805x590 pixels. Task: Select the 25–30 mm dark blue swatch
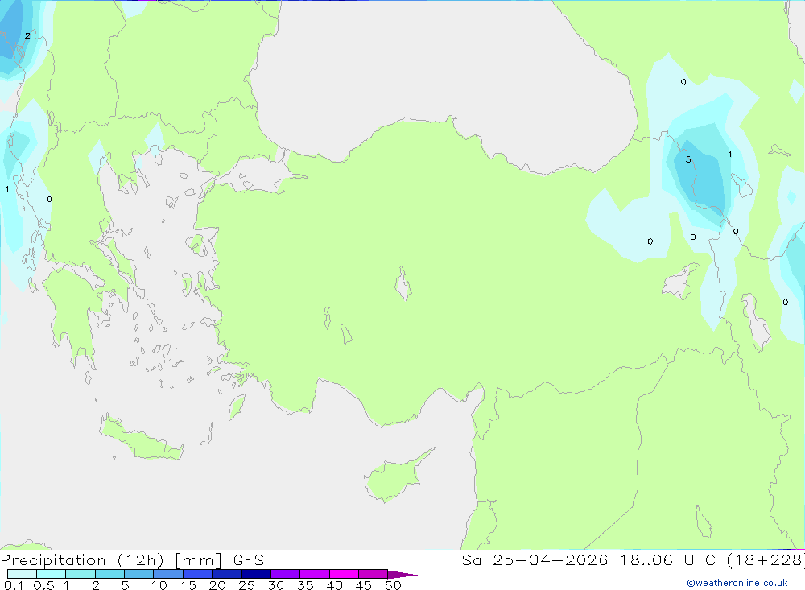click(256, 574)
